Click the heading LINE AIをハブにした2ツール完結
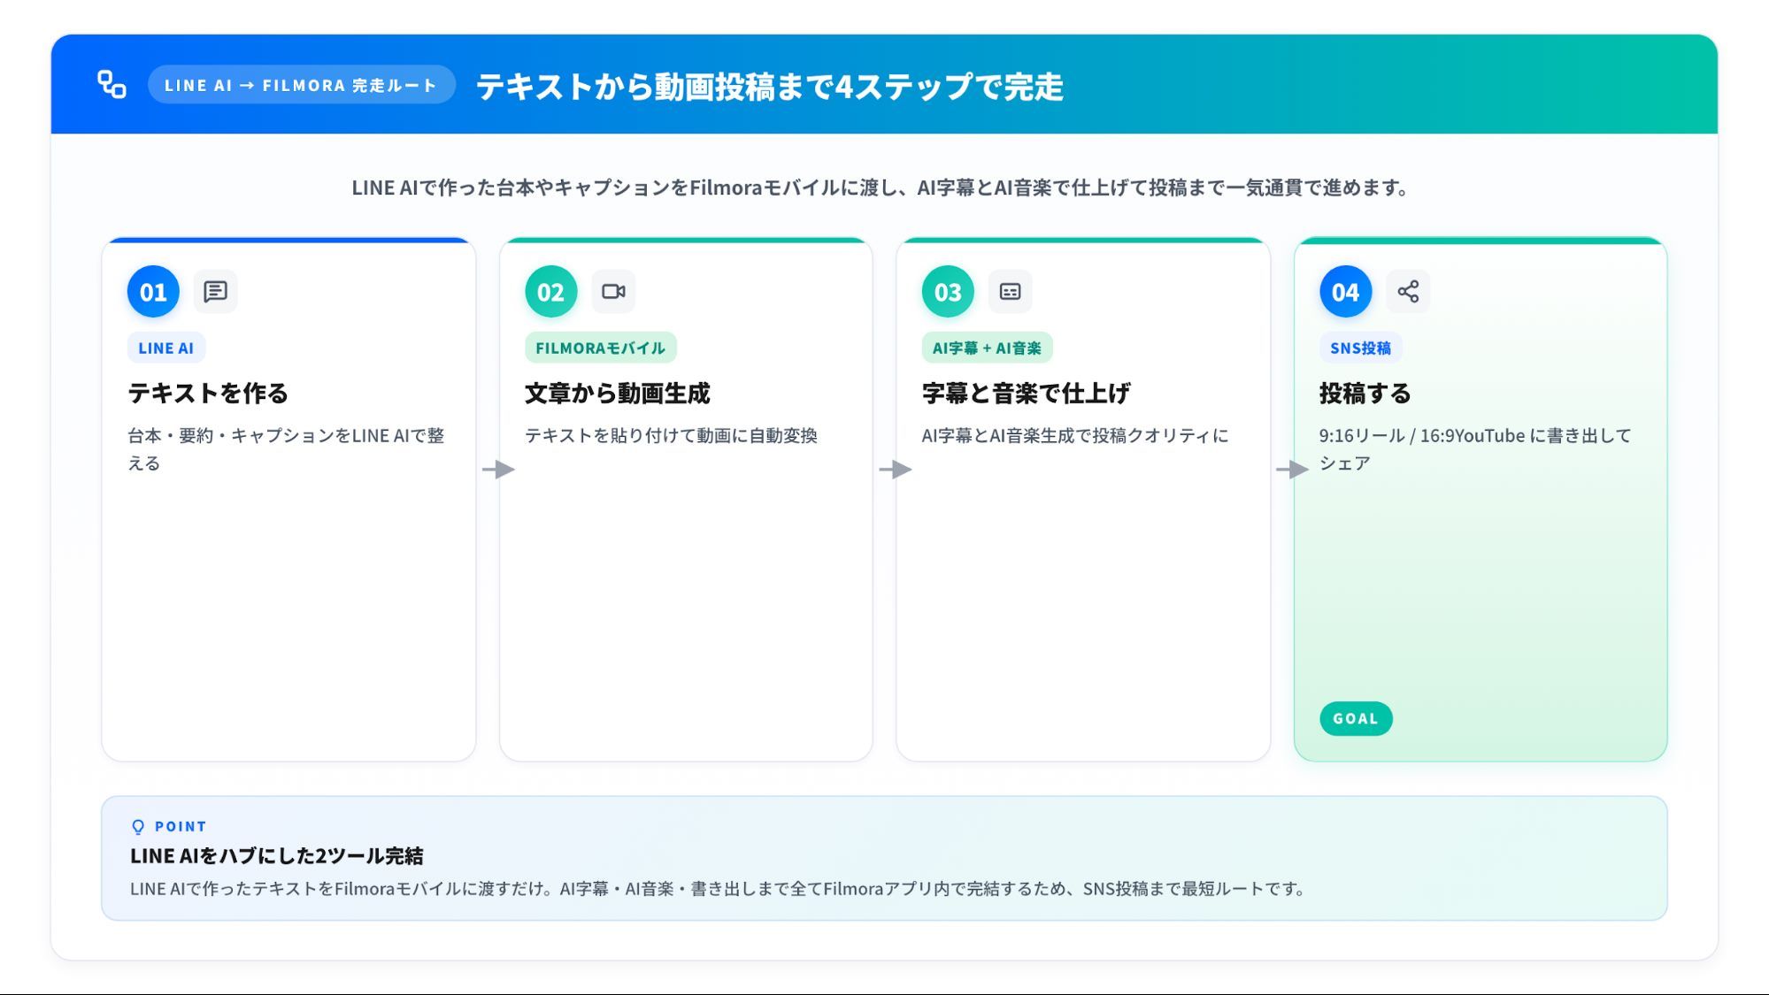The image size is (1769, 995). coord(276,855)
